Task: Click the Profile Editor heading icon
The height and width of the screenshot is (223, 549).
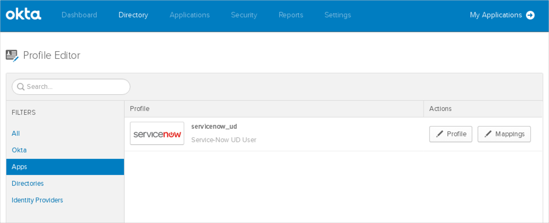Action: point(12,55)
